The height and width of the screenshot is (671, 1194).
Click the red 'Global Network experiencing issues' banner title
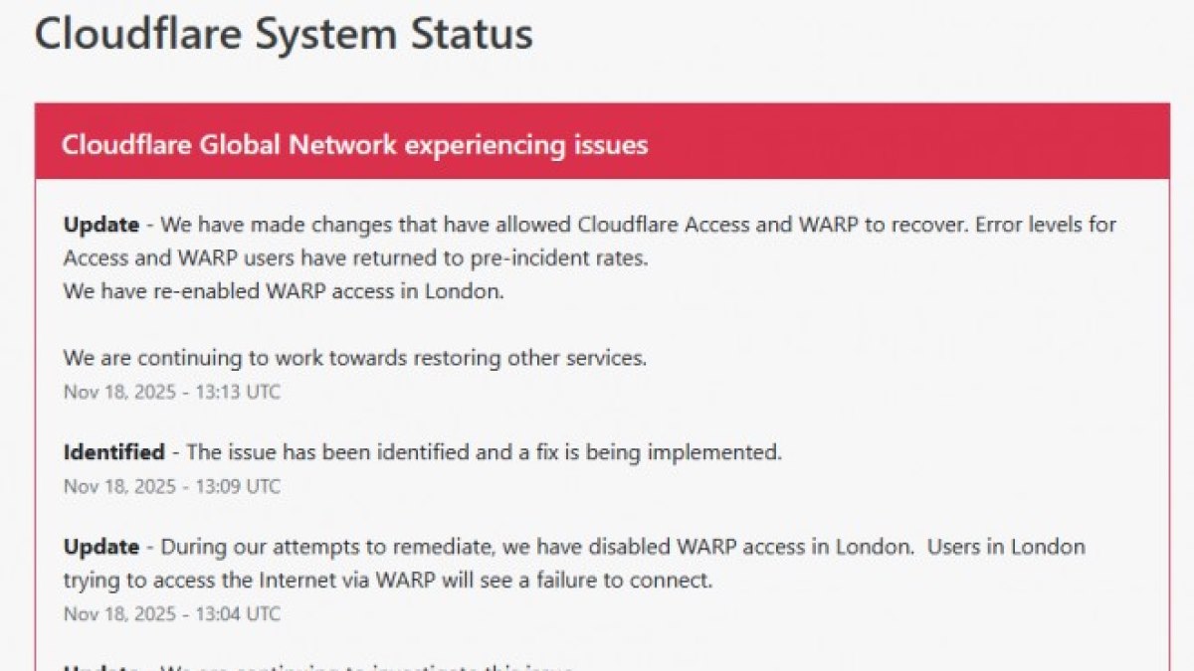point(354,145)
